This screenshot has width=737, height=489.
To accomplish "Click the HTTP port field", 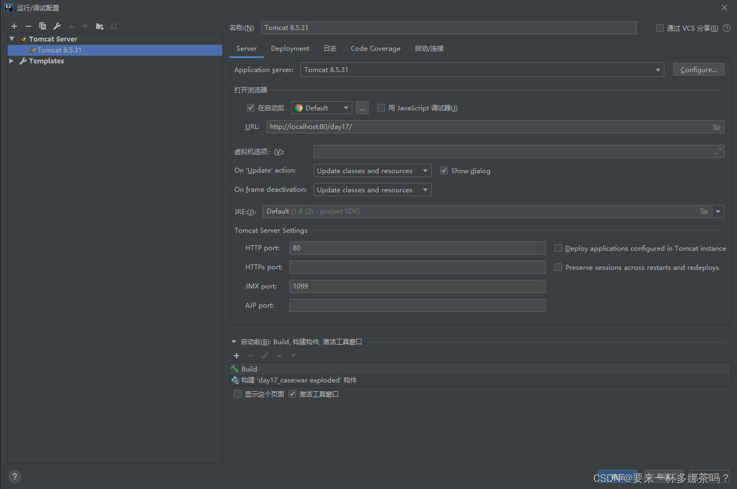I will tap(417, 248).
